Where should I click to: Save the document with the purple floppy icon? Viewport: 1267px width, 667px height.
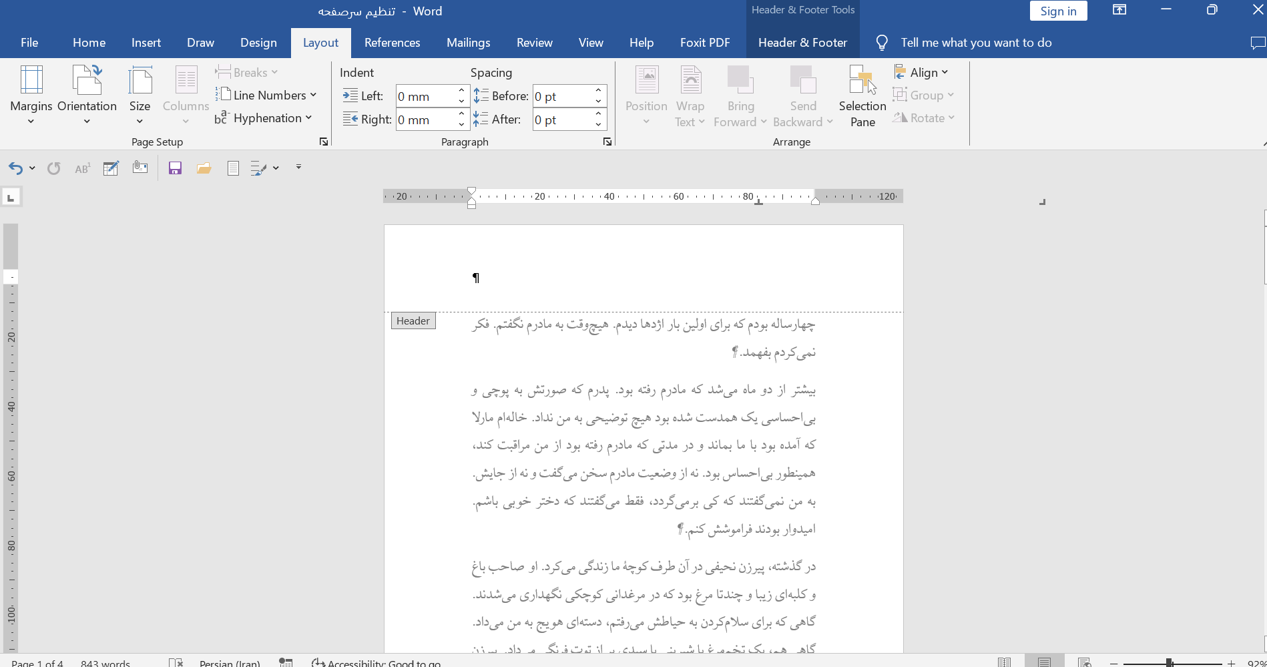[175, 168]
